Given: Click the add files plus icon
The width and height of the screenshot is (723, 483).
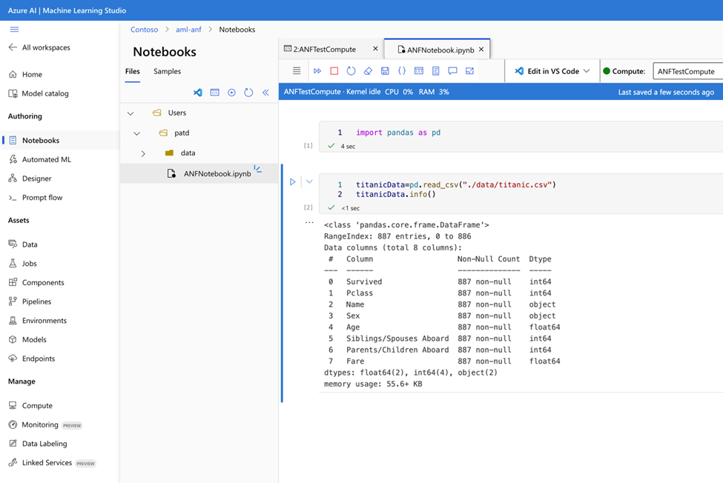Looking at the screenshot, I should 231,93.
